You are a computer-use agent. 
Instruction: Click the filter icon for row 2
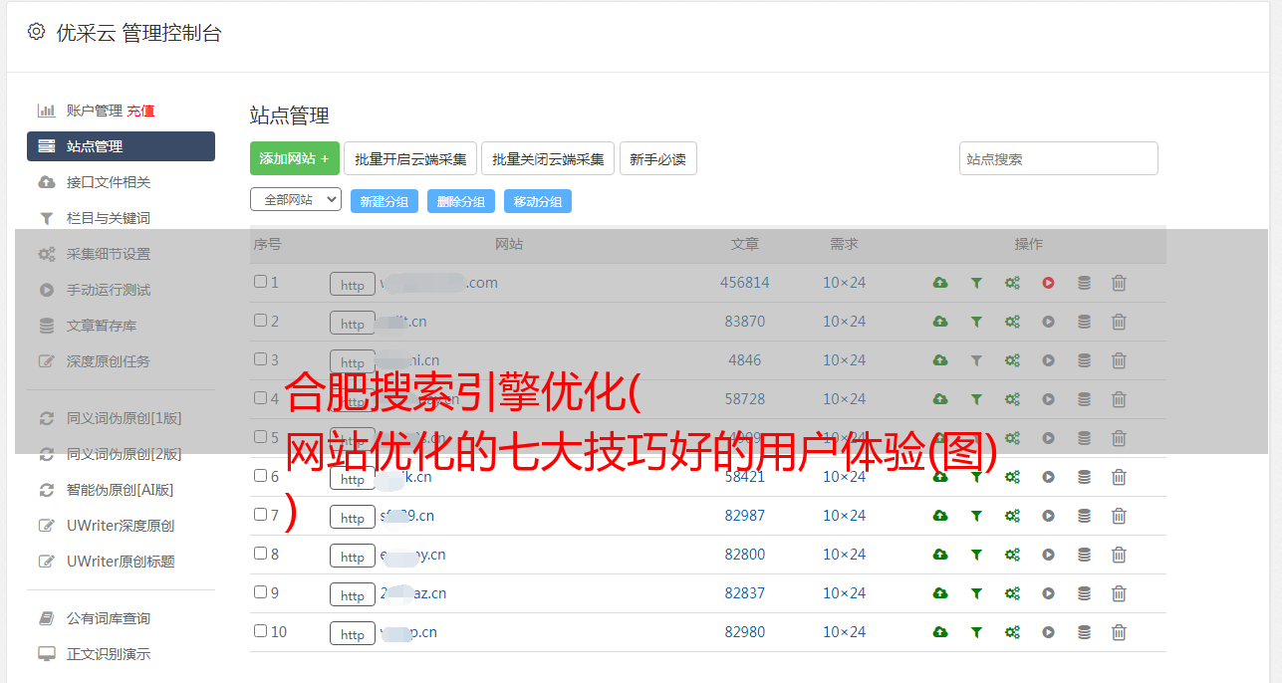click(x=976, y=322)
